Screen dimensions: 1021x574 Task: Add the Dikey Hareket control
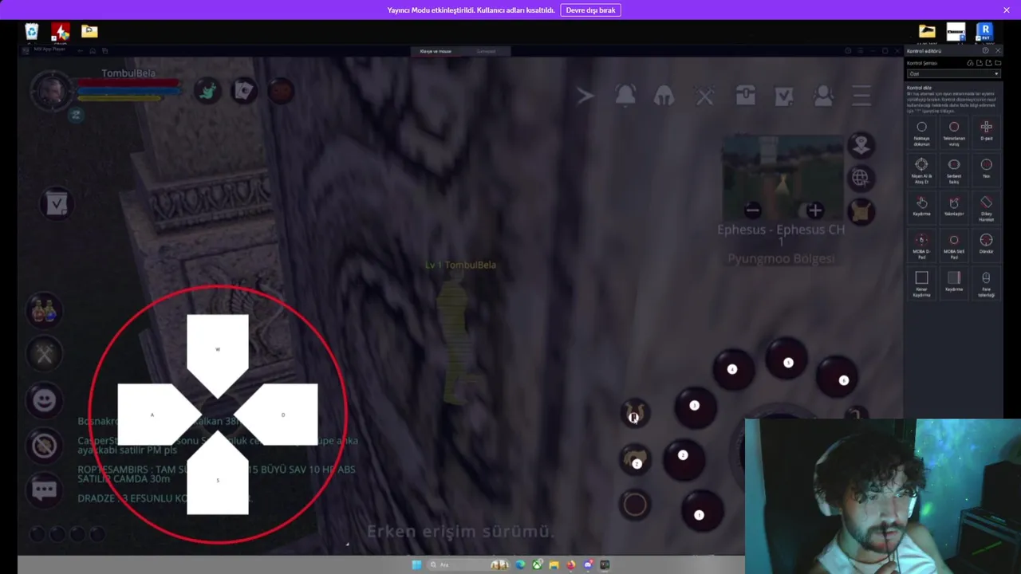click(986, 207)
